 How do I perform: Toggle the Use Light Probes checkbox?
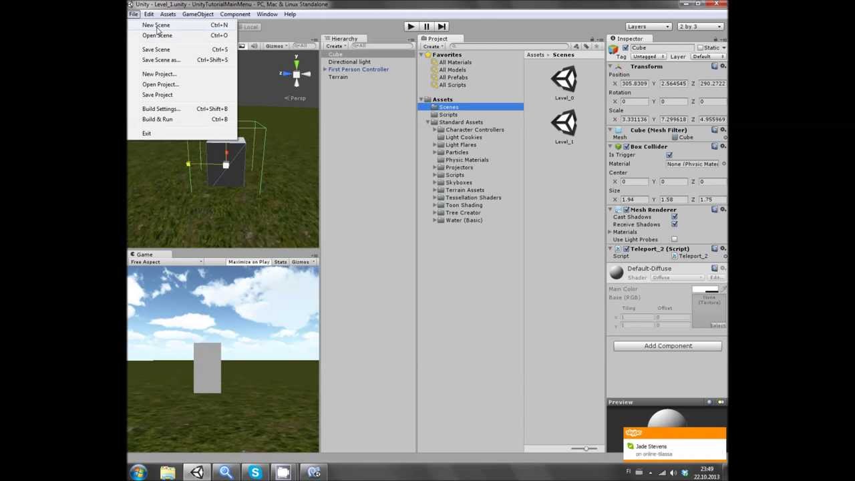tap(674, 239)
